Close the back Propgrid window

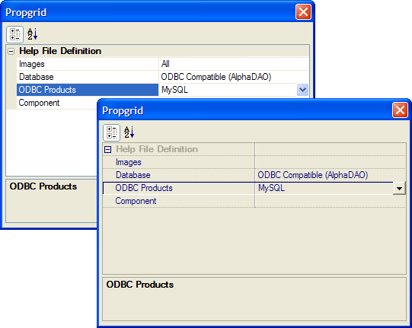(x=303, y=12)
